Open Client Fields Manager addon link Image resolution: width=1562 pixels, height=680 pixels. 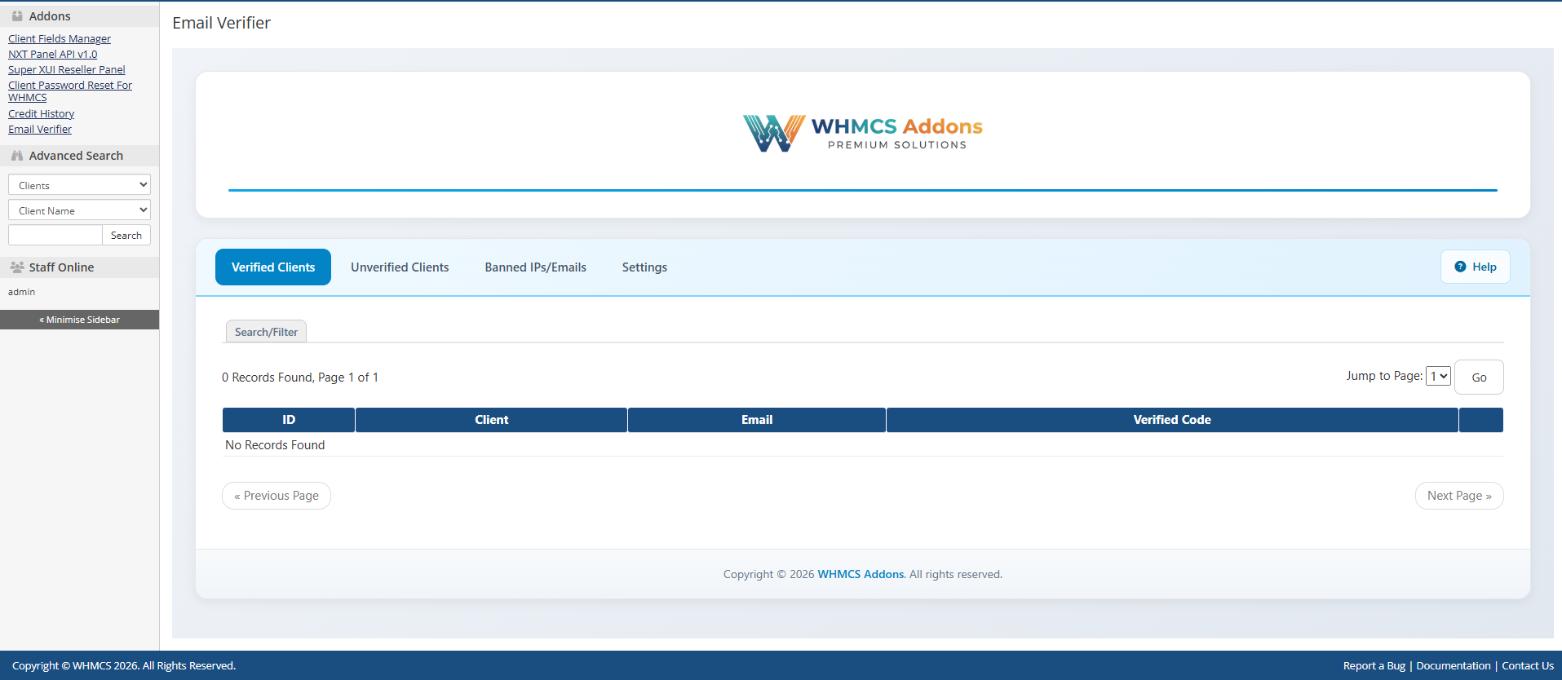point(60,38)
